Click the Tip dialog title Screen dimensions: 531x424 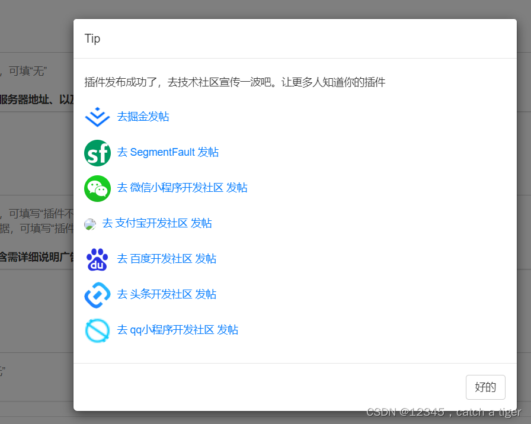click(92, 38)
